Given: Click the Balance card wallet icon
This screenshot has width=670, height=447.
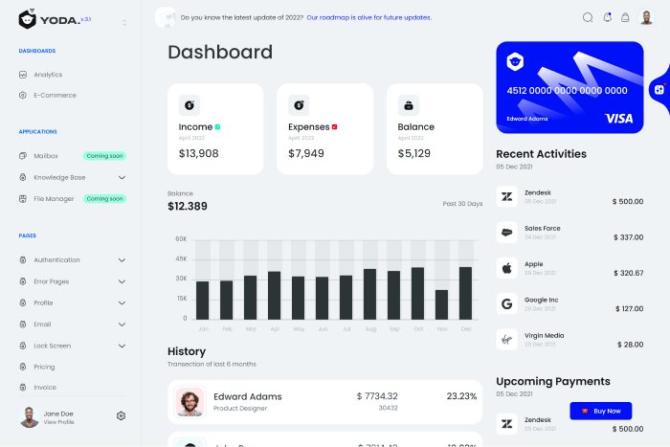Looking at the screenshot, I should 409,105.
